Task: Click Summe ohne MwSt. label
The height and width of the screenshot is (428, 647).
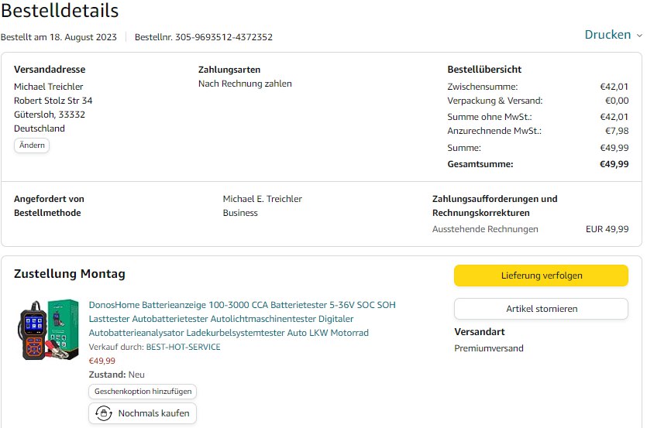Action: point(490,117)
